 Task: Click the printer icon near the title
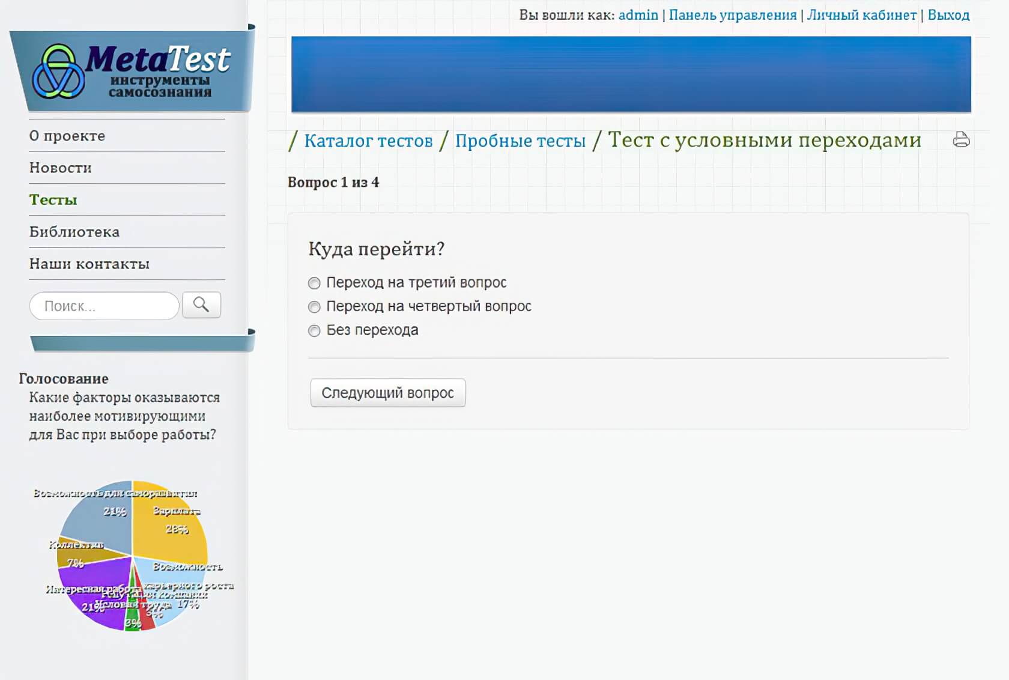click(x=961, y=140)
